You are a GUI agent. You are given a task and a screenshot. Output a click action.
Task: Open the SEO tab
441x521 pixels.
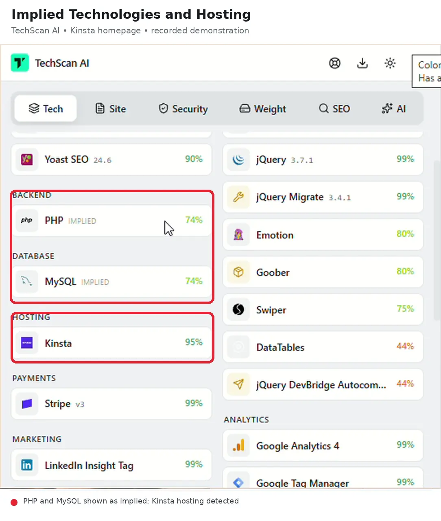pos(334,109)
